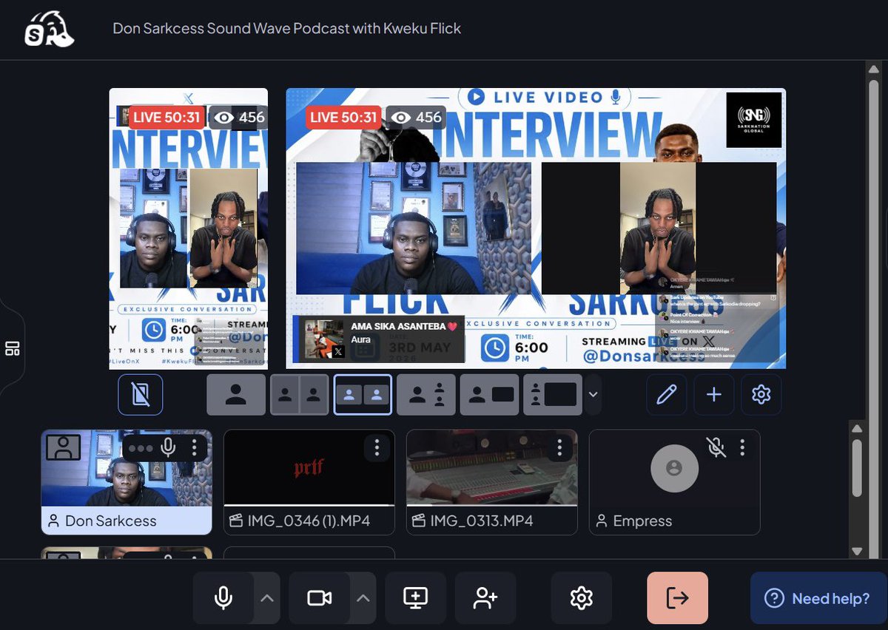Toggle the bottom bar camera button

pos(319,597)
